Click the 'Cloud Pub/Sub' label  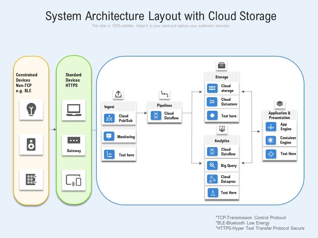(126, 118)
